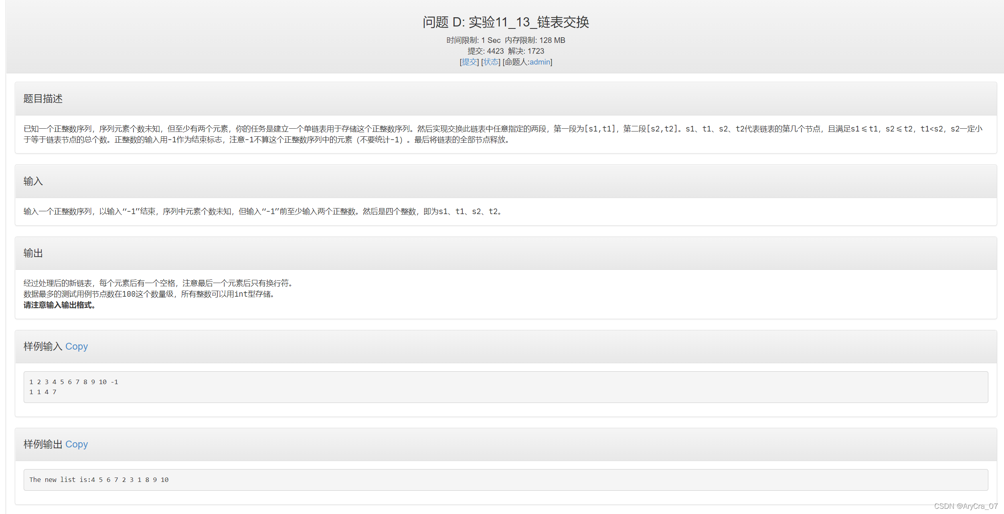Click the second sample input line 1 1 4 7
This screenshot has width=1004, height=514.
(43, 392)
